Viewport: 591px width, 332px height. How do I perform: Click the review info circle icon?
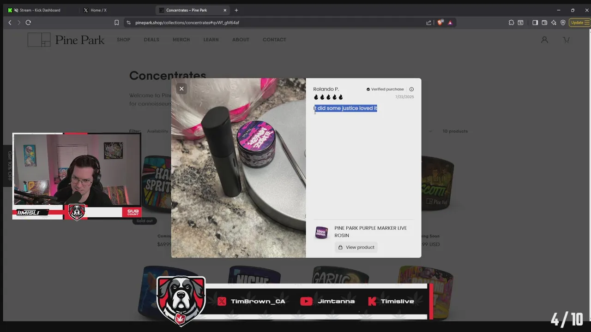pos(411,89)
